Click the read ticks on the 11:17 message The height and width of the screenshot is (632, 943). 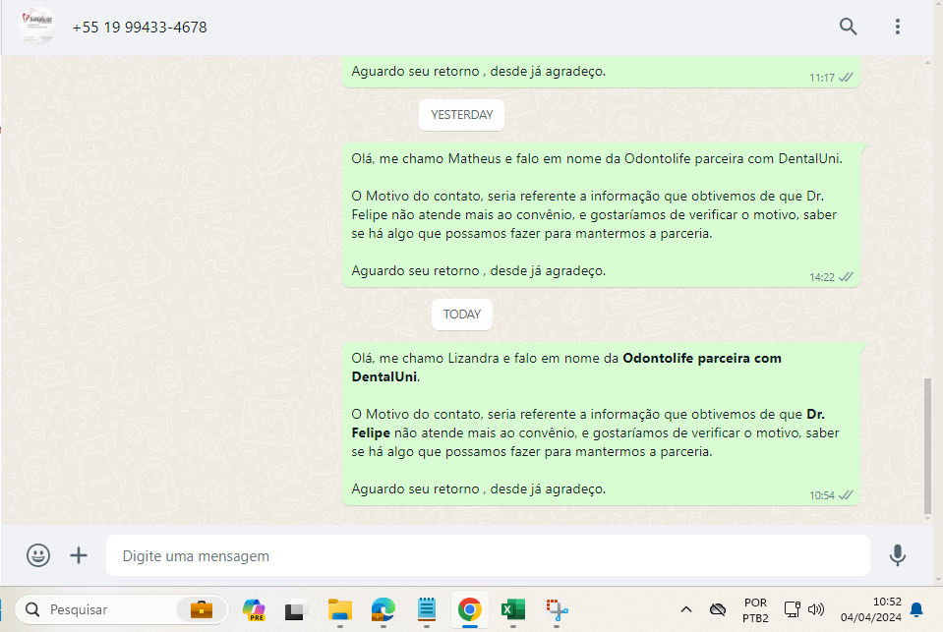[846, 77]
